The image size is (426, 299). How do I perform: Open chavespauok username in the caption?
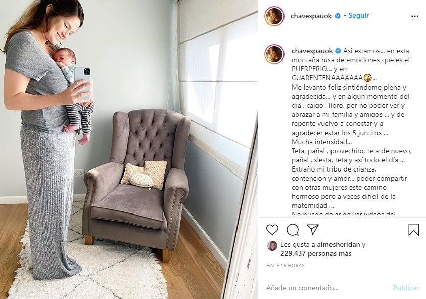click(312, 51)
